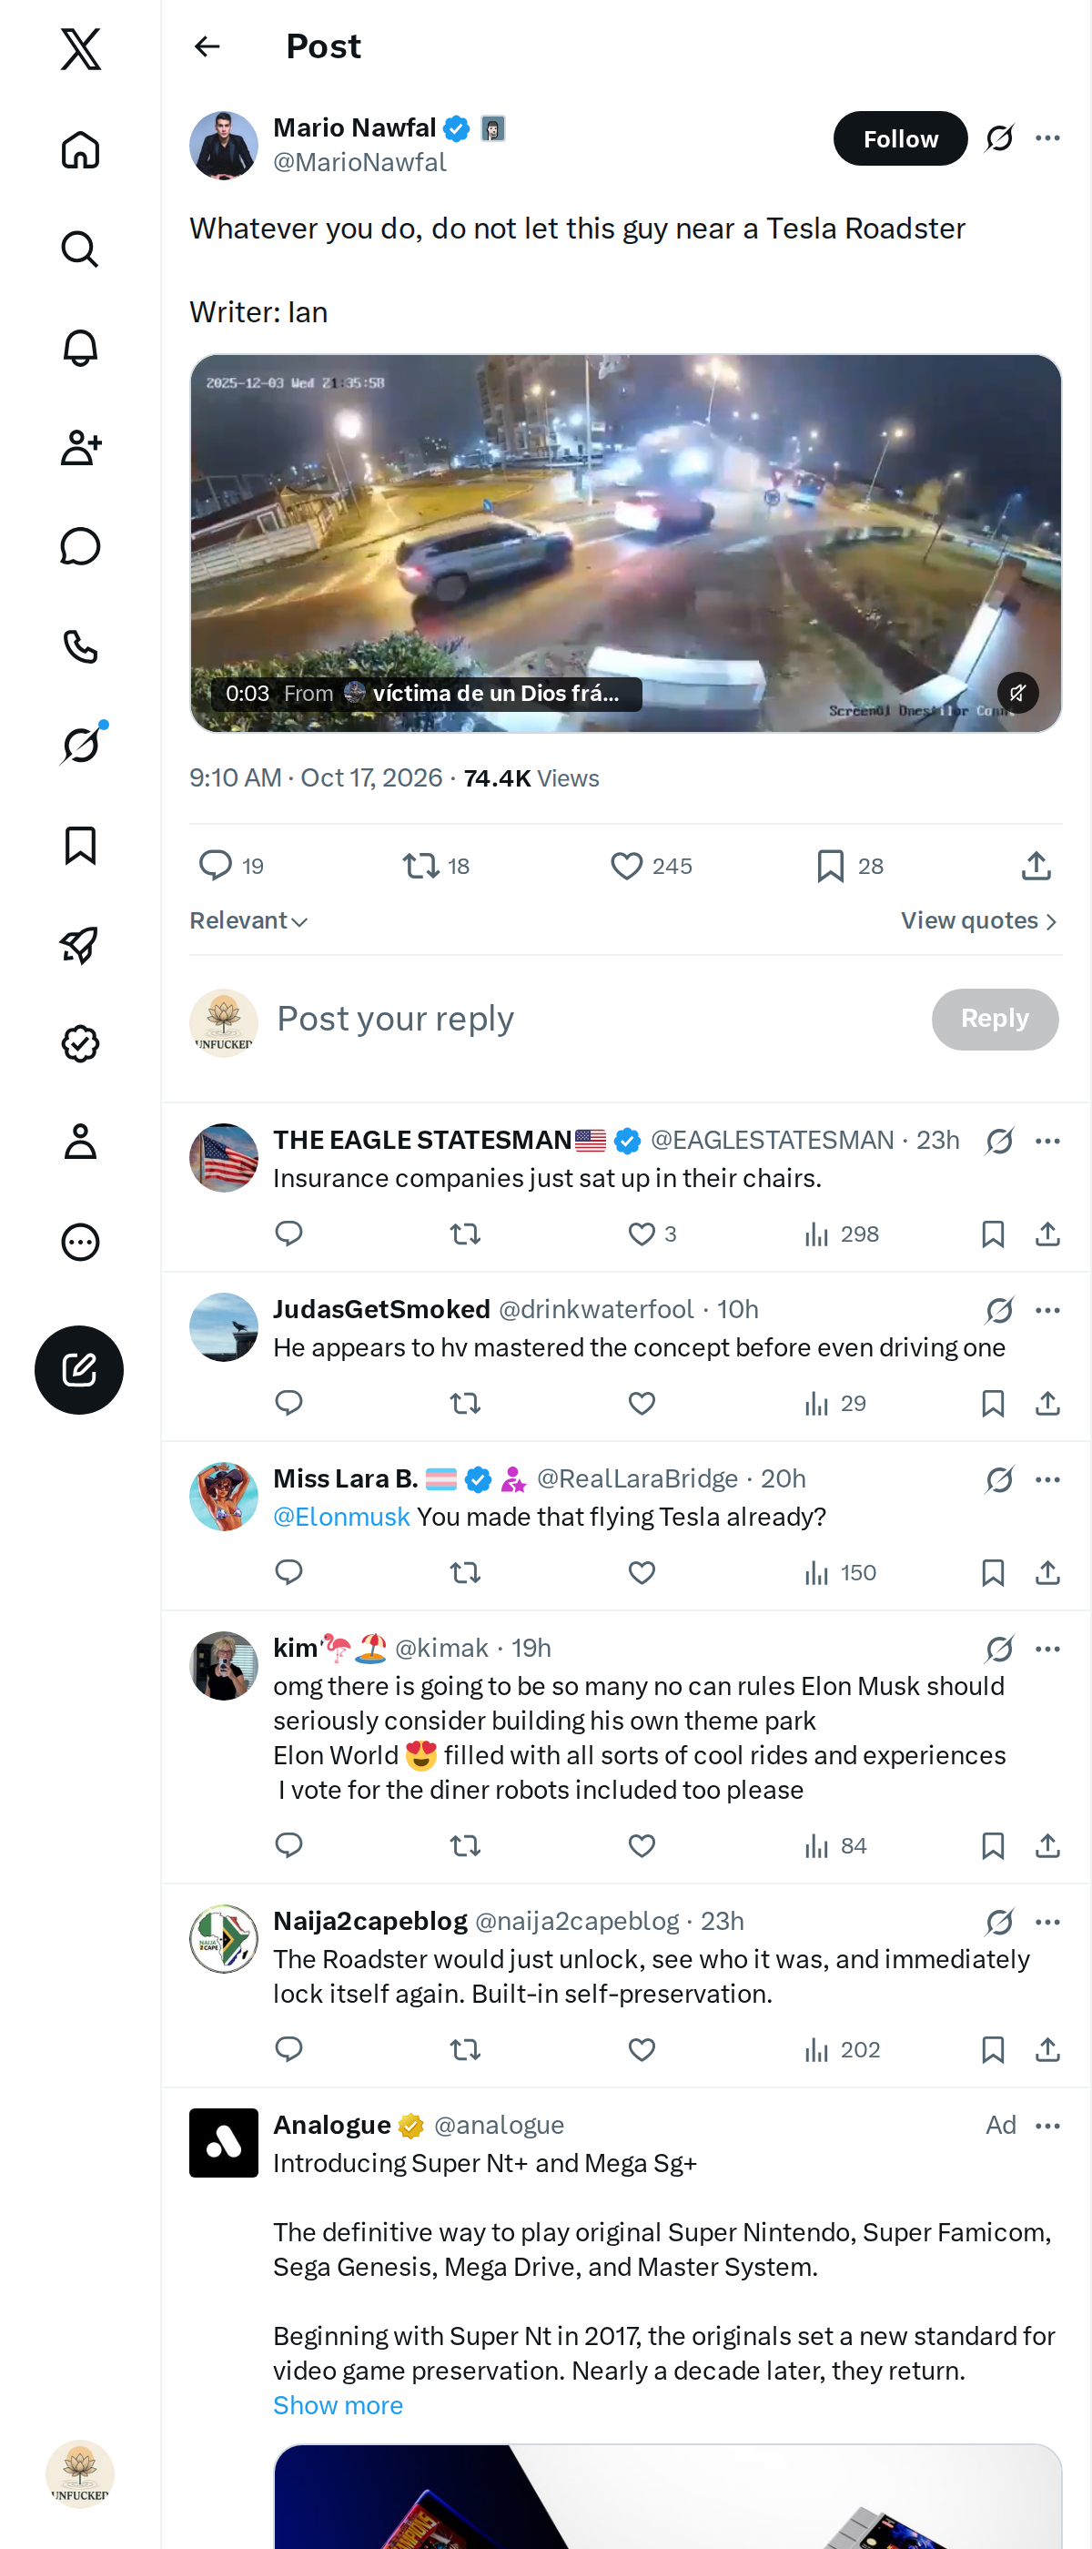Screen dimensions: 1092x2549
Task: Unmute the video with the speaker icon
Action: 1017,693
